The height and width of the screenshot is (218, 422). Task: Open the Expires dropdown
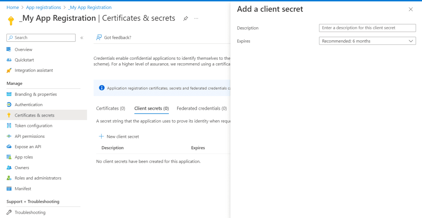pos(368,41)
